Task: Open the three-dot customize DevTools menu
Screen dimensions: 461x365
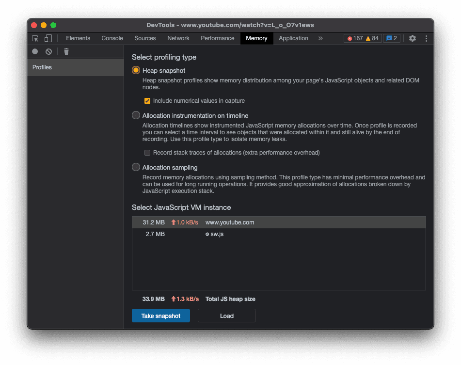Action: coord(426,38)
